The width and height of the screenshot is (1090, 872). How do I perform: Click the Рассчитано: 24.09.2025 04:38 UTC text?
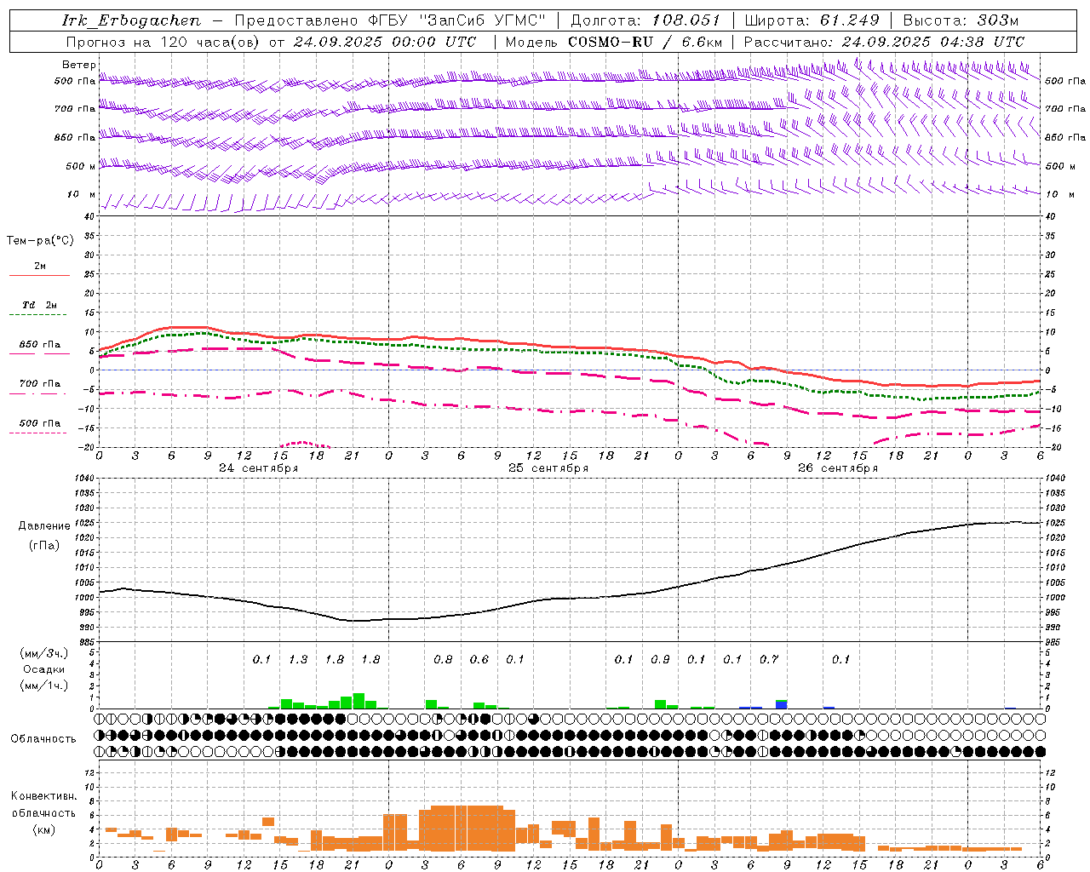point(884,42)
